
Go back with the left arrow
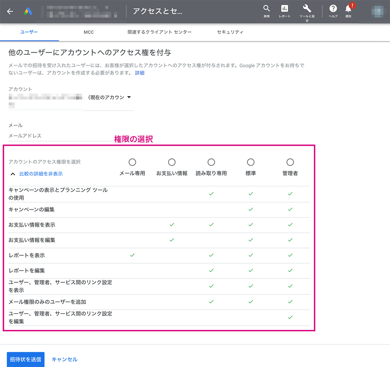click(10, 11)
